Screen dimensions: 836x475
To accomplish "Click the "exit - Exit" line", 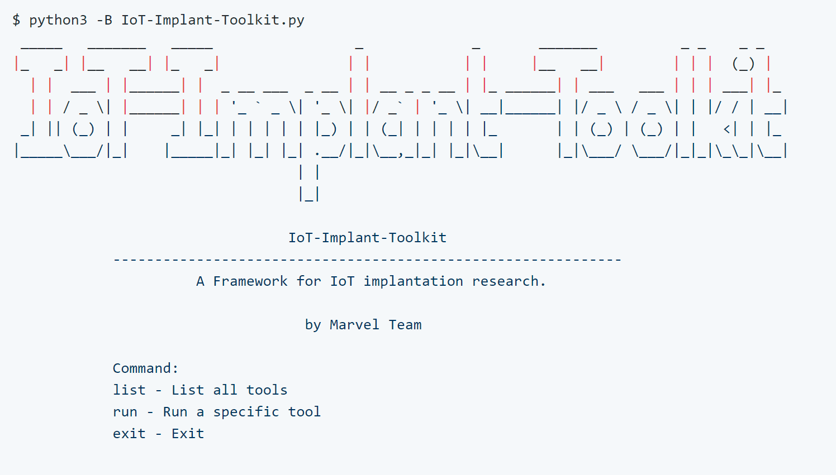I will [158, 434].
